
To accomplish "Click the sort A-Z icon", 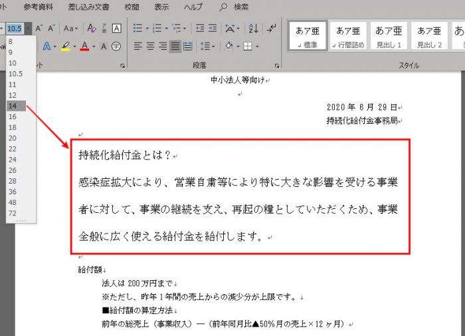I will point(254,29).
